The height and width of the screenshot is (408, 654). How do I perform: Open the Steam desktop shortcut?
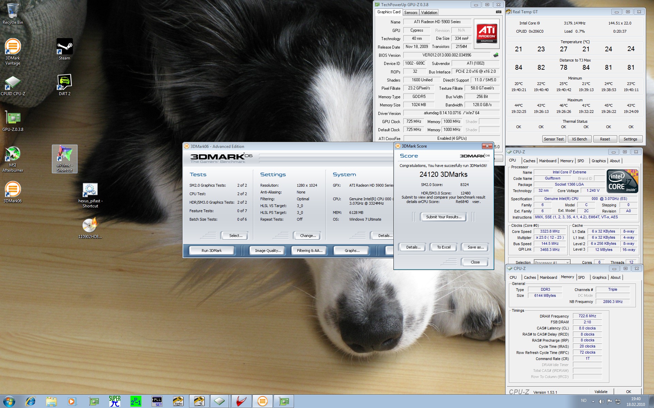[64, 49]
